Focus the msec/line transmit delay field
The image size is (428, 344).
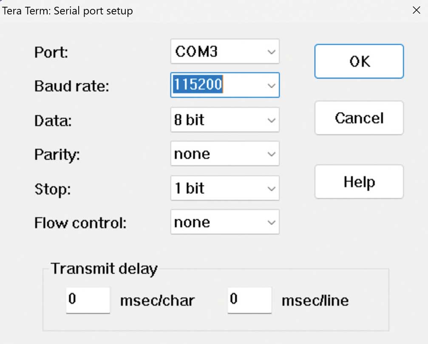[249, 300]
